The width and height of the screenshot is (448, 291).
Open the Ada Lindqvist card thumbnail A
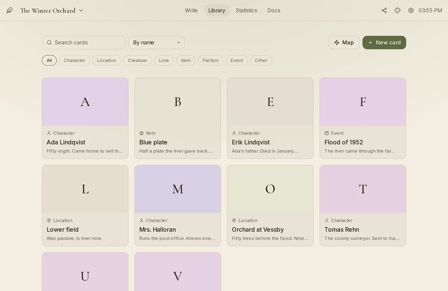(x=85, y=102)
